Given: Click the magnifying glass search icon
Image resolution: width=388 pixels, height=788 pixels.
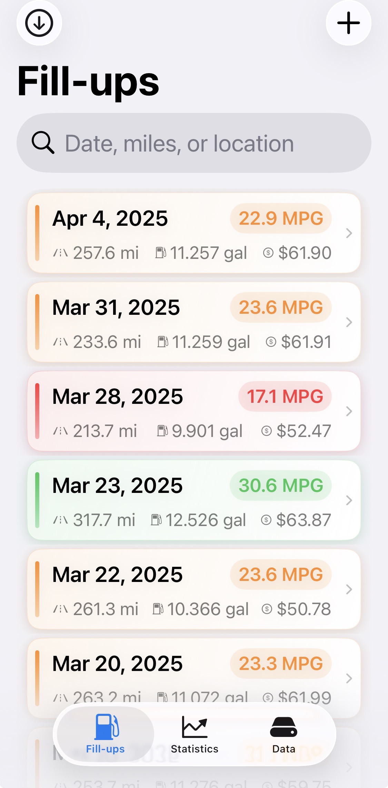Looking at the screenshot, I should [43, 143].
